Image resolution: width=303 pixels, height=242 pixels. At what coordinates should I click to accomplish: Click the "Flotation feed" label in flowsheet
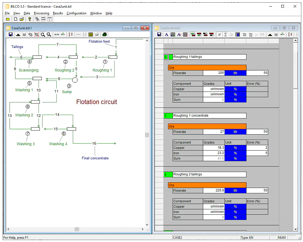tap(99, 41)
